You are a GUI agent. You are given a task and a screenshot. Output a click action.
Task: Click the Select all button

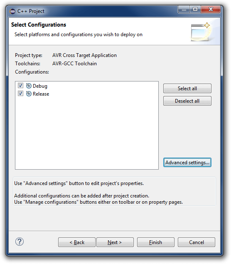pyautogui.click(x=187, y=89)
